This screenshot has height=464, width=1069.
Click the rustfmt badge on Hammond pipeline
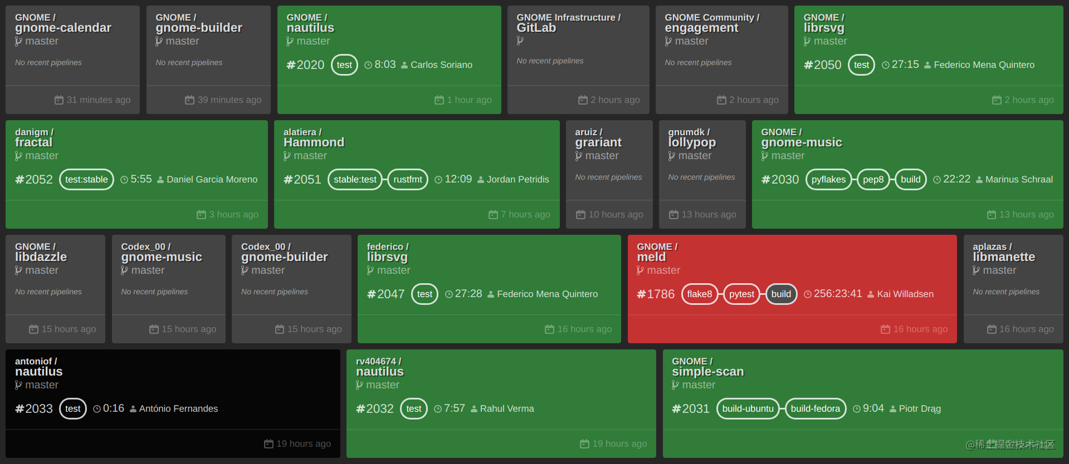coord(407,179)
